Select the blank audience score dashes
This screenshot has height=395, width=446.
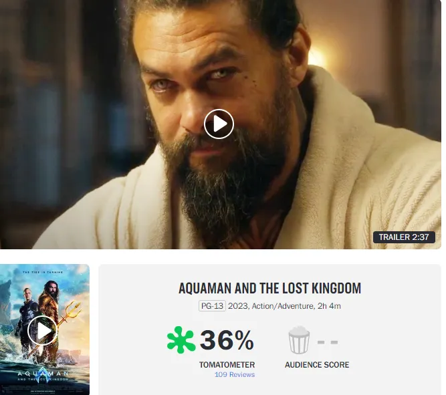328,342
